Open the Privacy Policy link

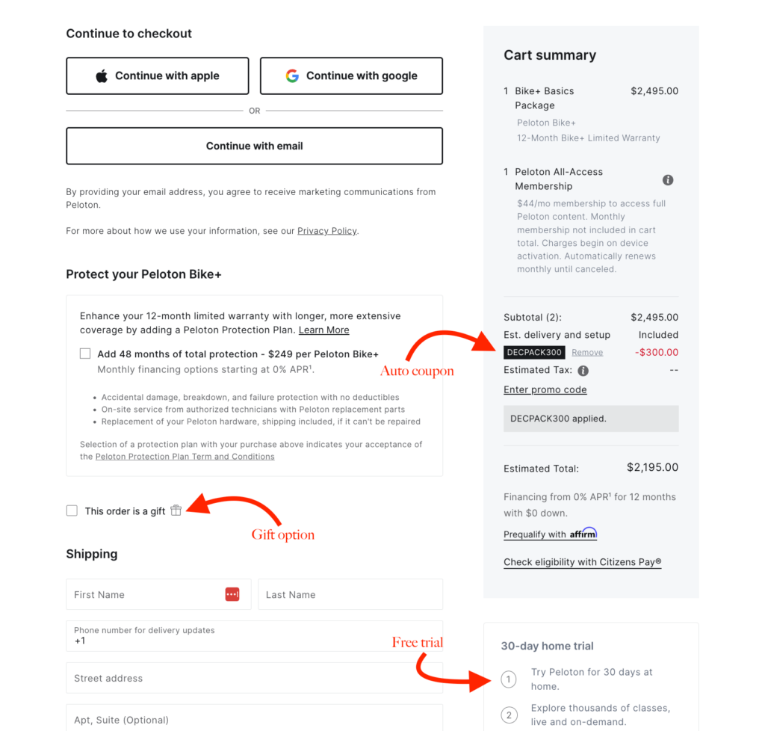[x=326, y=230]
